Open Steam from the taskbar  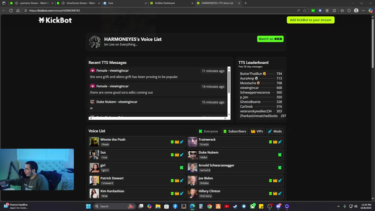click(x=235, y=206)
